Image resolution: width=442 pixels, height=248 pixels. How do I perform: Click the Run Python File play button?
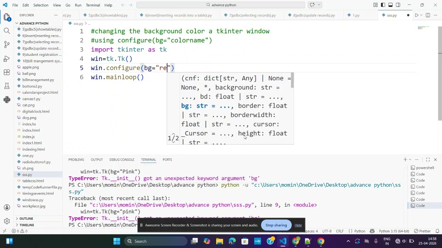pos(416,15)
